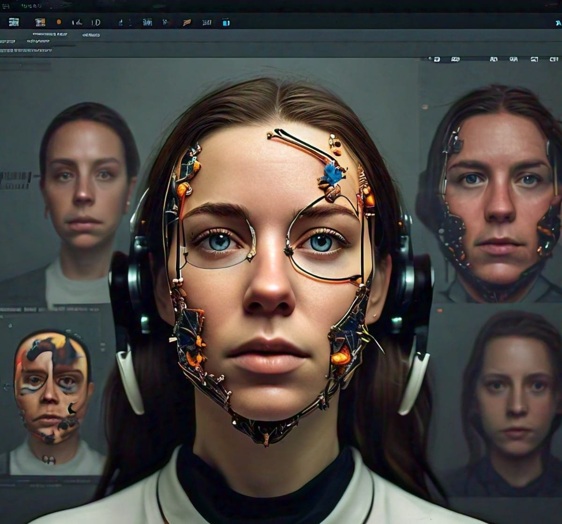The image size is (562, 524).
Task: Select the blue square tool at the toolbar's right end
Action: [x=226, y=22]
